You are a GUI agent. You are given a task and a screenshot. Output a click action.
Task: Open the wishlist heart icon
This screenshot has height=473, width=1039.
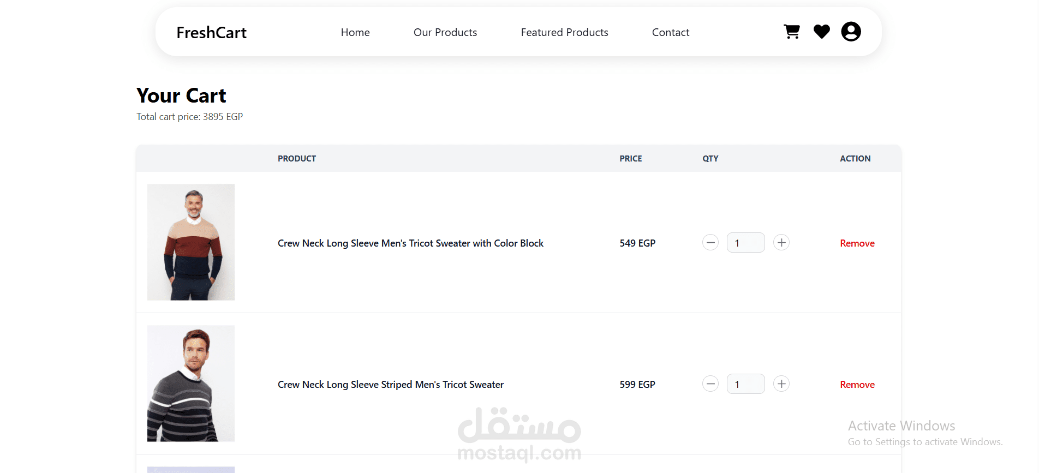pyautogui.click(x=821, y=32)
